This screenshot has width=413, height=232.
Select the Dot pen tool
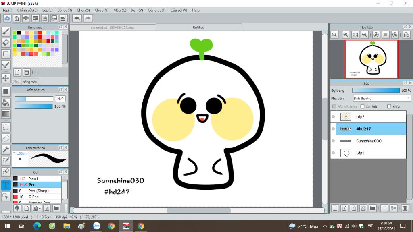click(x=6, y=65)
